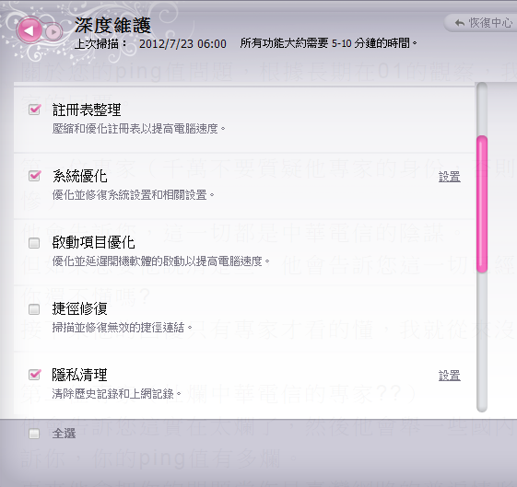Click description 優化並延遲開機軟體的啟動
517x487 pixels.
(x=161, y=261)
